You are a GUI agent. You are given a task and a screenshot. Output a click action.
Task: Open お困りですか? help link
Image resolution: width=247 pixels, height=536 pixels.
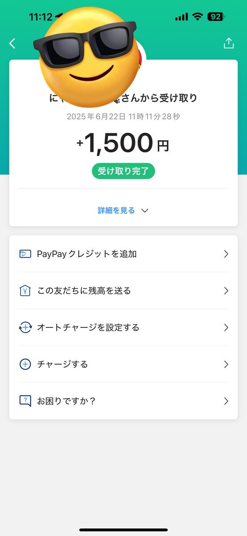(x=123, y=401)
